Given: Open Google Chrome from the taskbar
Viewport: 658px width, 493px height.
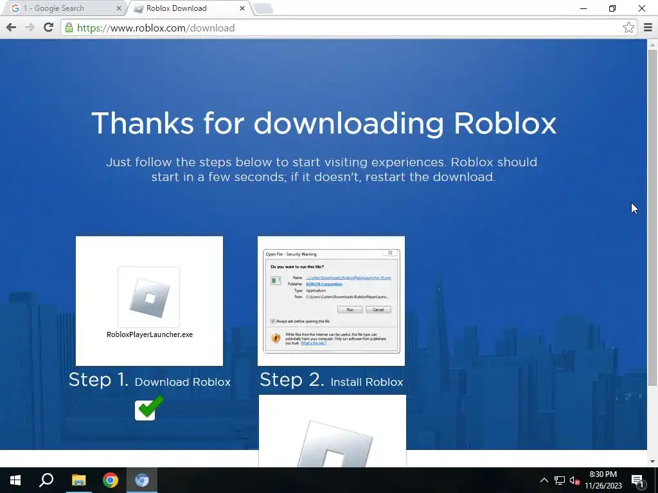Looking at the screenshot, I should [x=111, y=480].
